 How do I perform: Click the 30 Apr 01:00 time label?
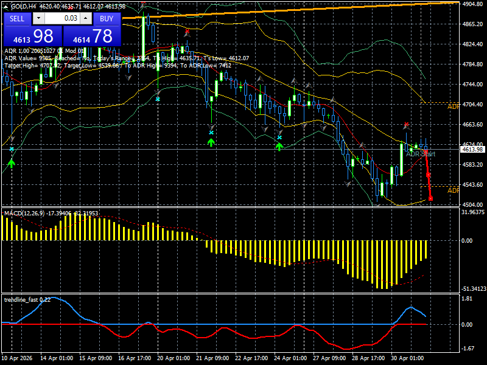[407, 358]
